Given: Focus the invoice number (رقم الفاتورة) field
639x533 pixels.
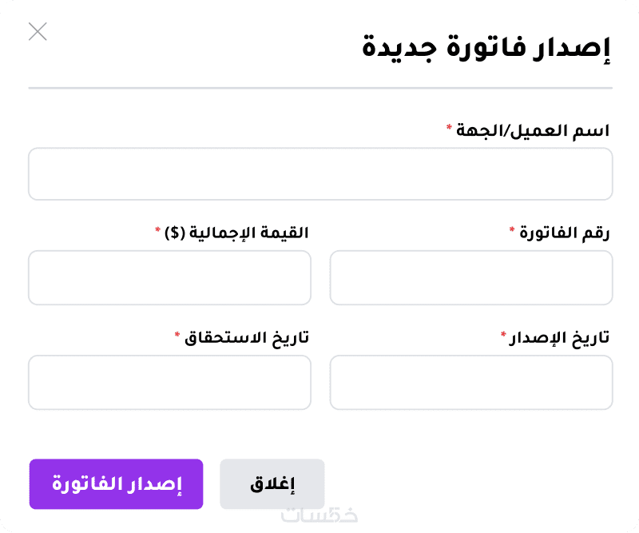Looking at the screenshot, I should click(471, 278).
